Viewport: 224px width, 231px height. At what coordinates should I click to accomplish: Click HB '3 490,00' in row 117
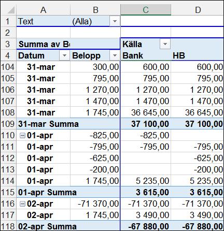coord(197,215)
